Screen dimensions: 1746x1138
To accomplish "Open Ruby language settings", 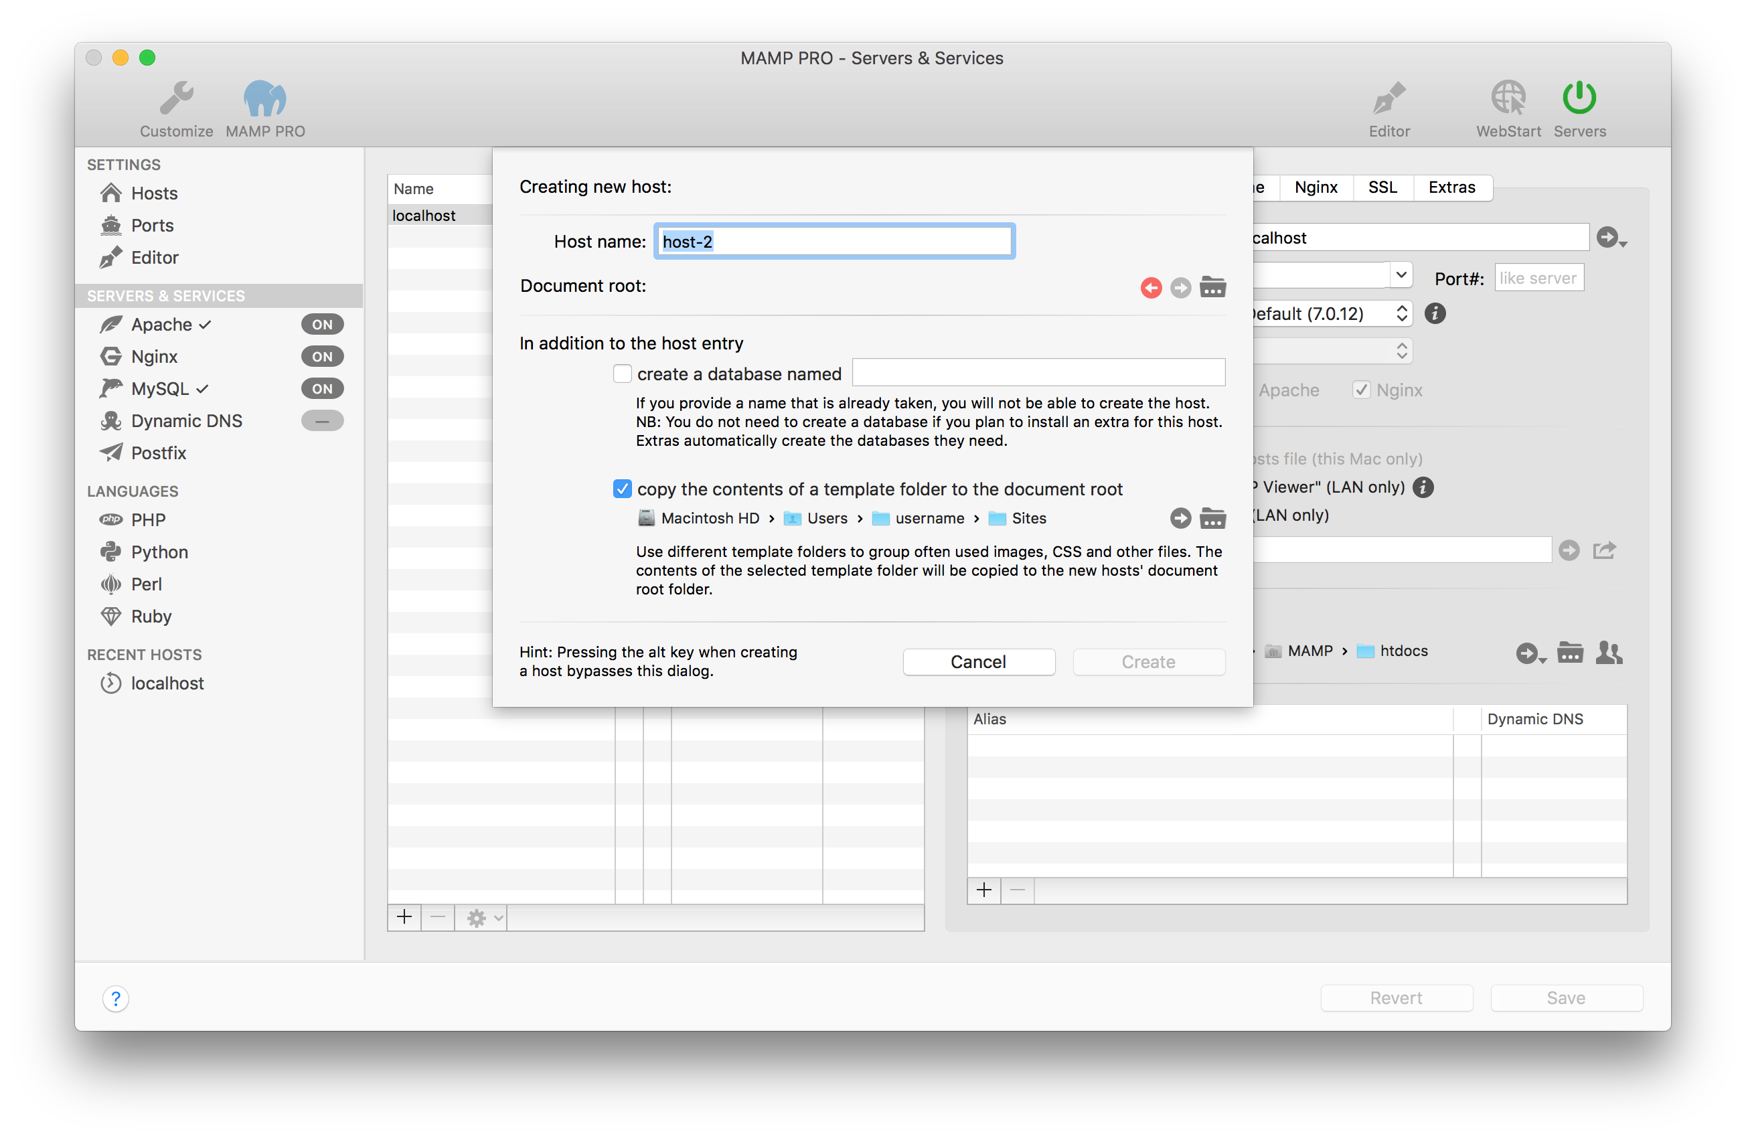I will point(151,617).
